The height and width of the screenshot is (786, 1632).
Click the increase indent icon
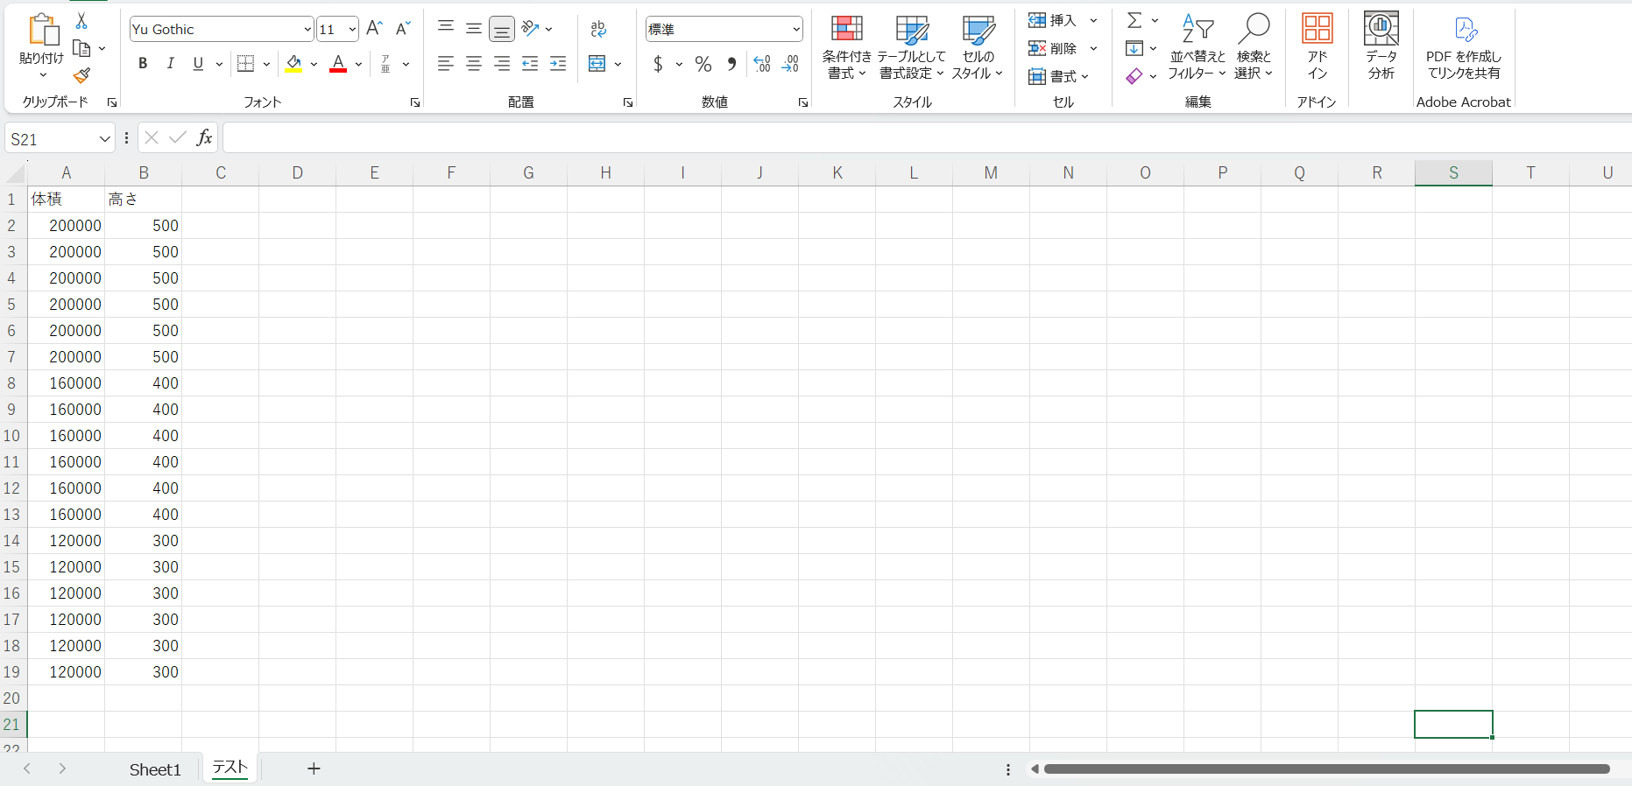coord(558,64)
